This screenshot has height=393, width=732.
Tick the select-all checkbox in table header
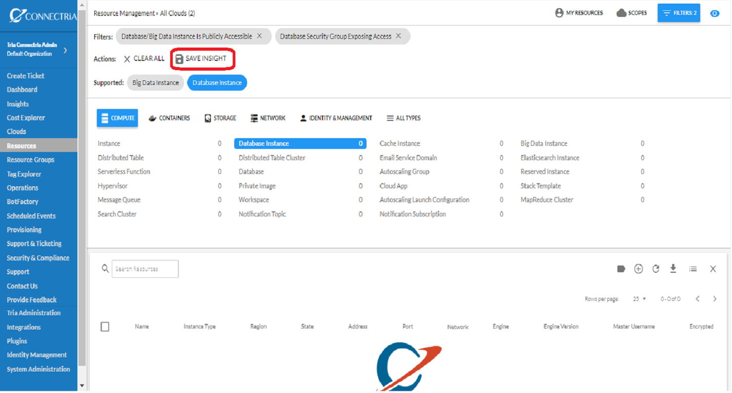105,326
